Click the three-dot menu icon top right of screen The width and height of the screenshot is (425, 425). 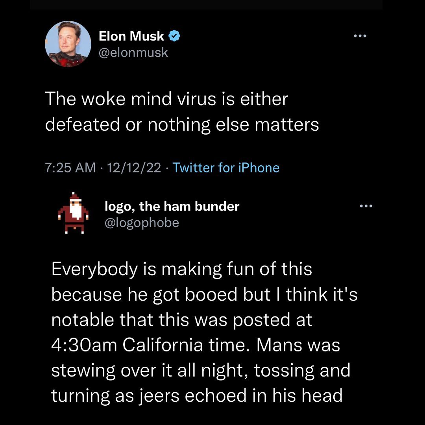coord(361,36)
